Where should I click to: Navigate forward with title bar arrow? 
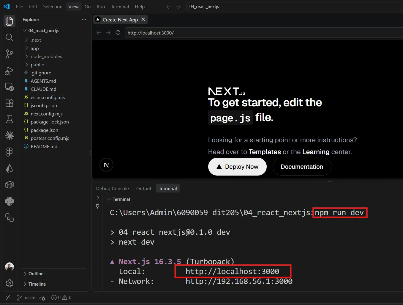click(178, 7)
